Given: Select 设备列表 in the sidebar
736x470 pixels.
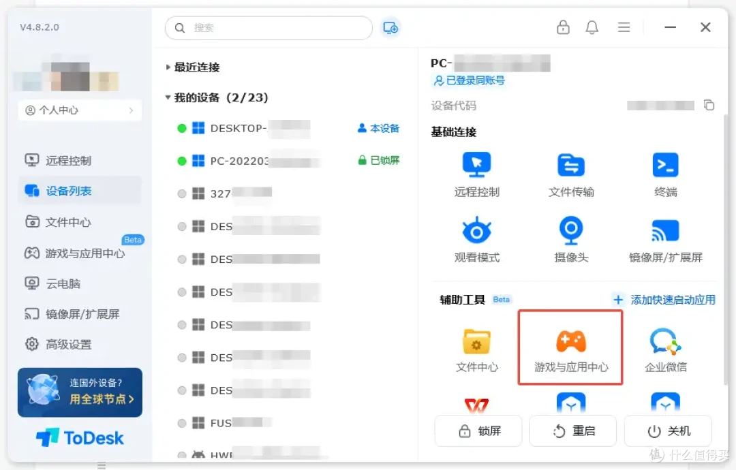Looking at the screenshot, I should coord(79,191).
